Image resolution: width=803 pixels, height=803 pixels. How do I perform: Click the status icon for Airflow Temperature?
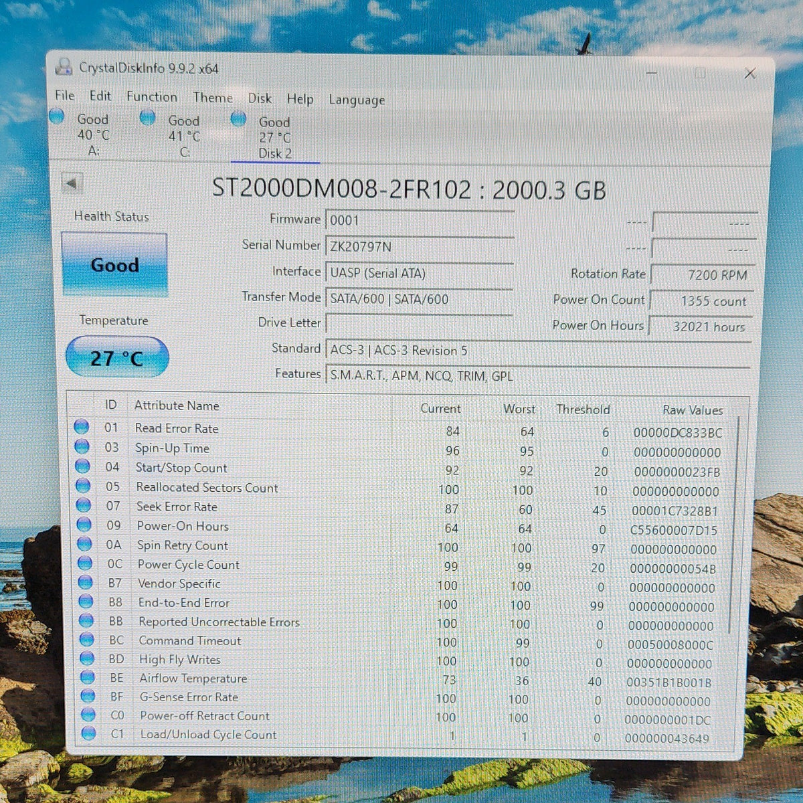tap(88, 677)
